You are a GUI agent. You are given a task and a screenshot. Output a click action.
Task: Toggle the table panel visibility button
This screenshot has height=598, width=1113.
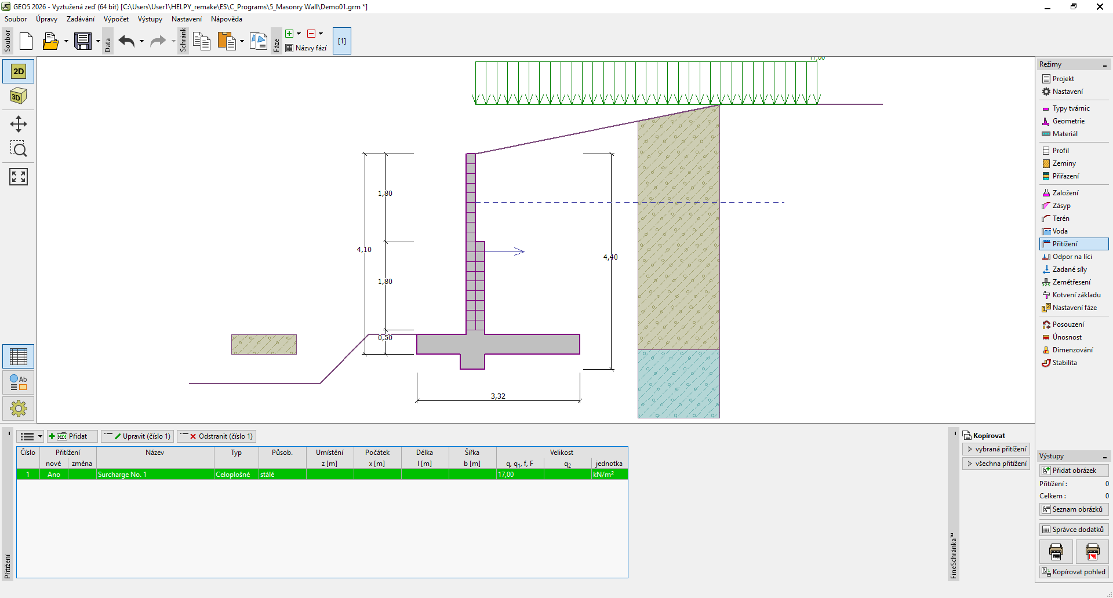pos(19,356)
